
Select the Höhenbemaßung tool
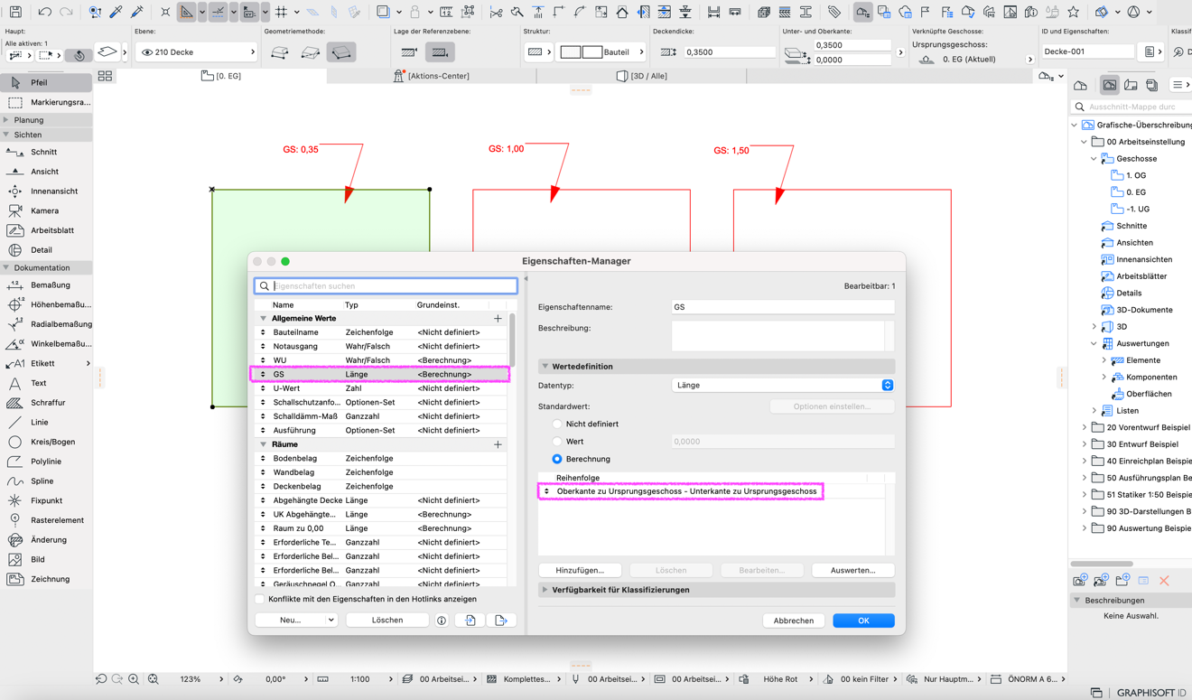click(x=46, y=304)
